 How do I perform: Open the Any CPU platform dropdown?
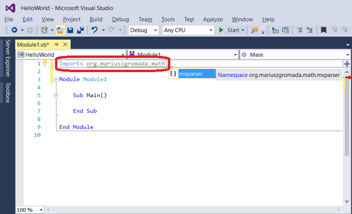(x=188, y=30)
